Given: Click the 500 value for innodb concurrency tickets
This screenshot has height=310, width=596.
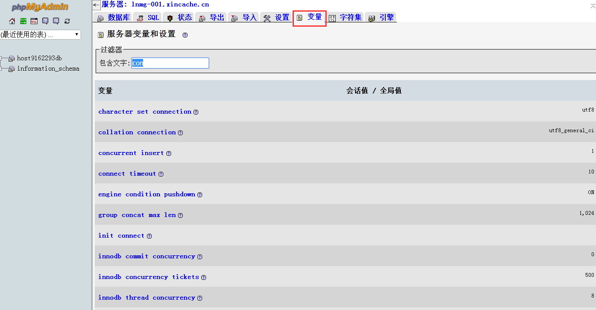Looking at the screenshot, I should coord(590,275).
